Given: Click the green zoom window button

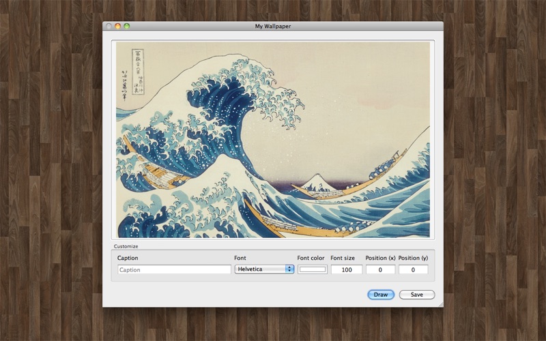Looking at the screenshot, I should pos(126,26).
